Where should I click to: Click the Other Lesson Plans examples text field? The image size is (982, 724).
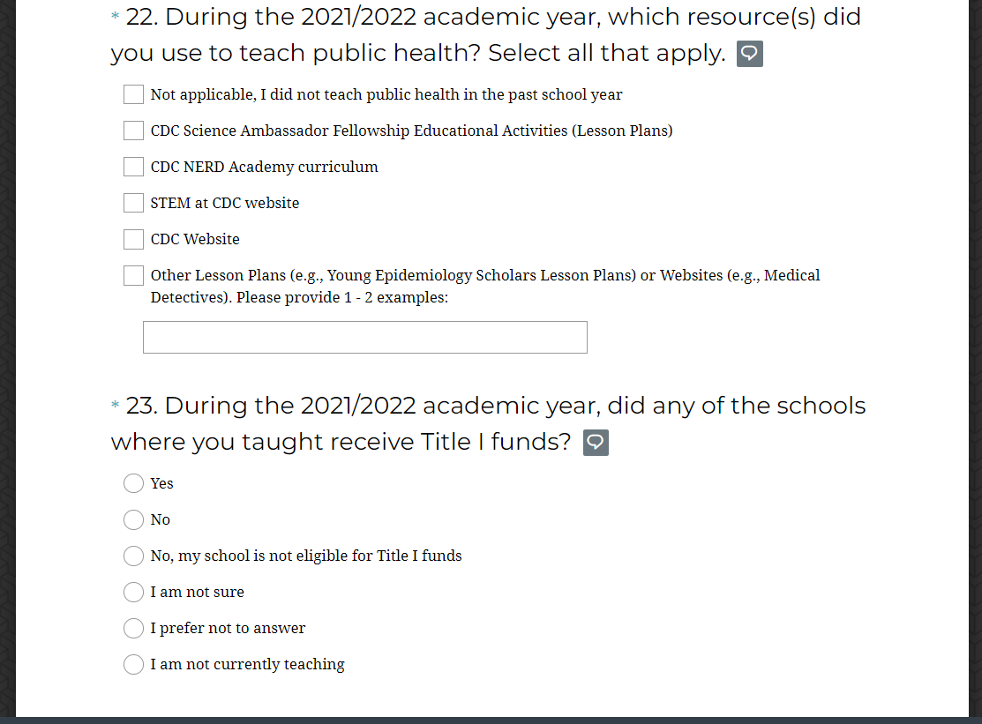[x=364, y=338]
